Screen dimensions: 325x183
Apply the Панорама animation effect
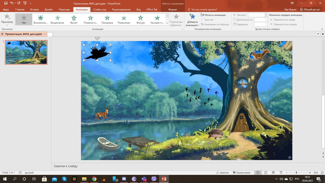tap(107, 19)
